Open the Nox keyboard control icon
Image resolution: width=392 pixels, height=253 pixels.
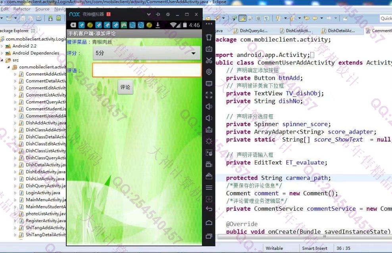point(209,49)
